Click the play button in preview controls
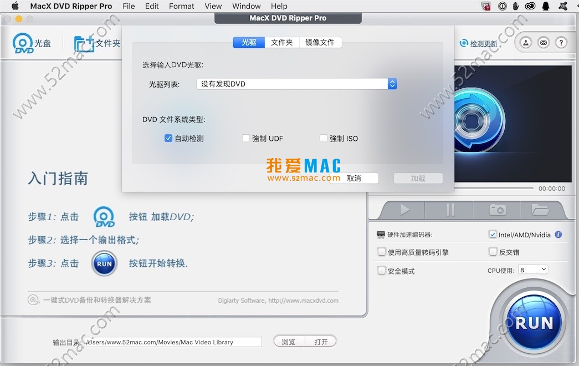This screenshot has height=366, width=579. 404,210
